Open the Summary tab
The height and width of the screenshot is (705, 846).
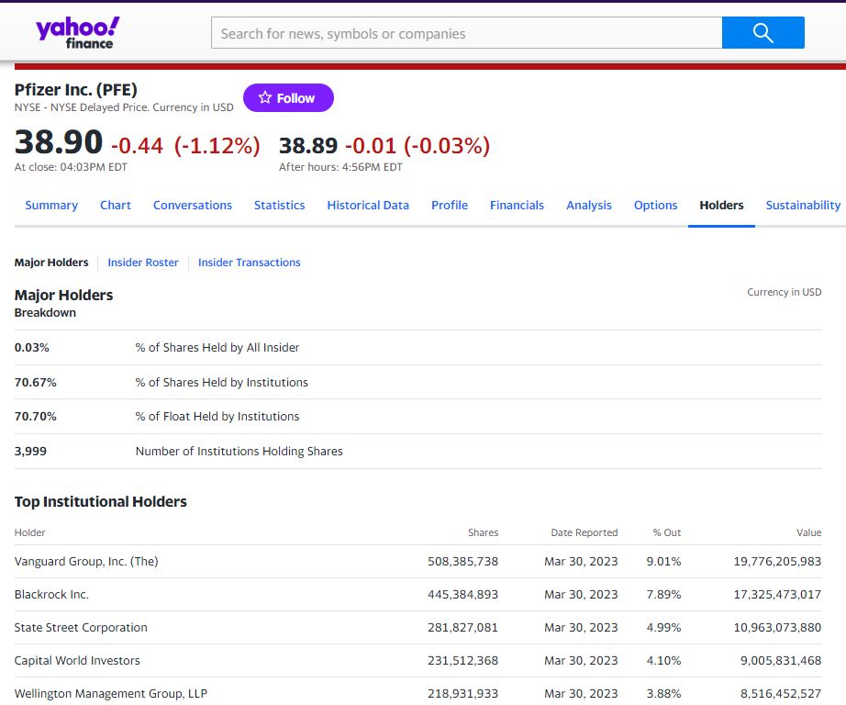coord(51,205)
